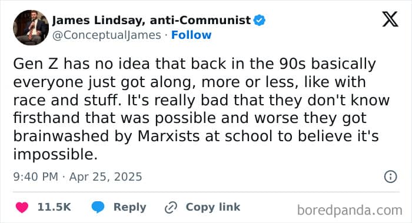Click the boredpanda.com watermark
The width and height of the screenshot is (412, 223).
click(350, 210)
